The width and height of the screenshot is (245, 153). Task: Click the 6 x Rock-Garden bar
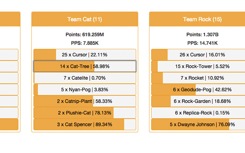(198, 101)
